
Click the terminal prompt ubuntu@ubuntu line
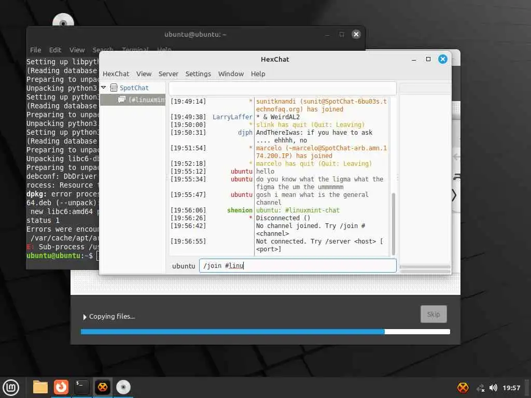(60, 255)
